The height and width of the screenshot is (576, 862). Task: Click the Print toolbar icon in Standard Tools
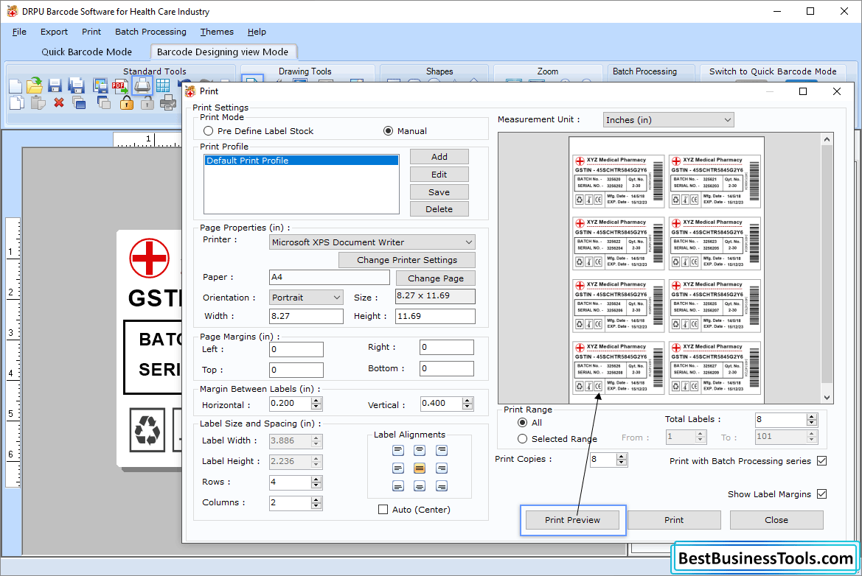pos(142,85)
